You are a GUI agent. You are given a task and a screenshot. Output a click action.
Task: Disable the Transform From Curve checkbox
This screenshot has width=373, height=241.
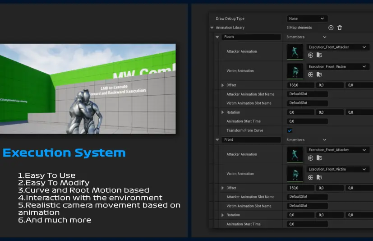coord(290,130)
